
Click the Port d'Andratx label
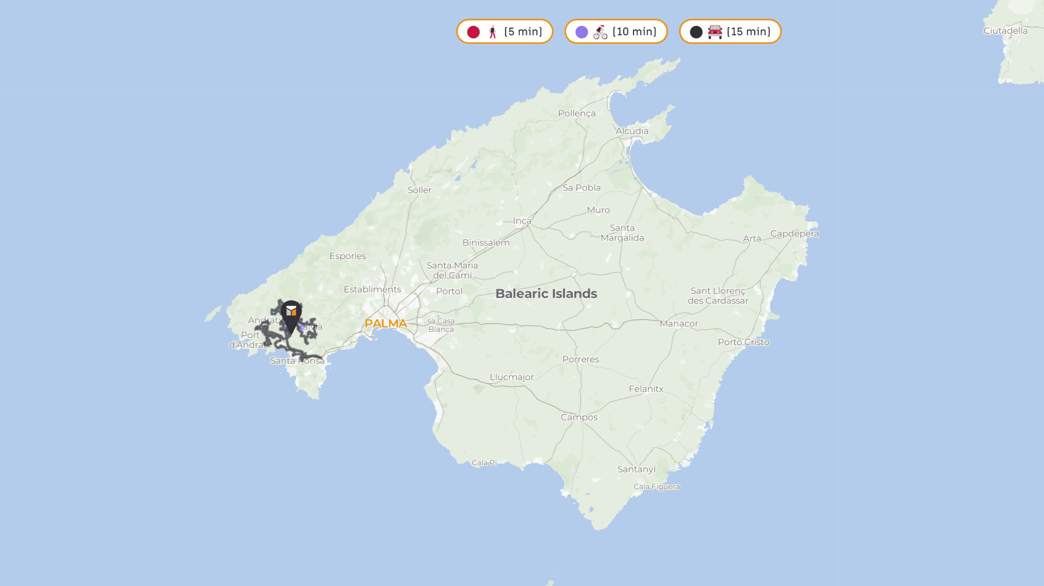pos(250,340)
